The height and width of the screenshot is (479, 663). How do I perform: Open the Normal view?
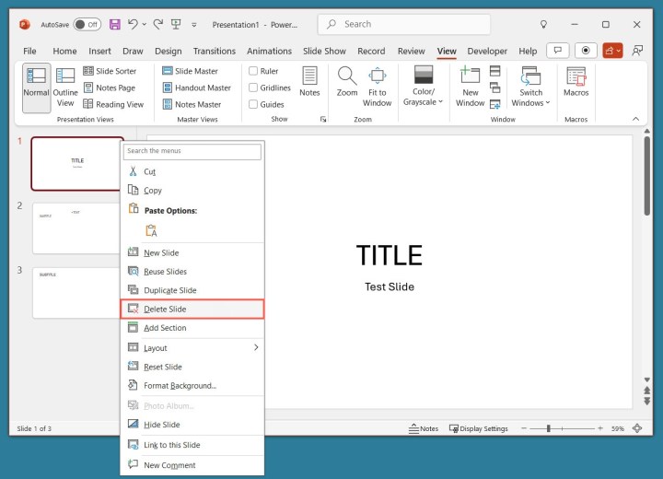[36, 88]
